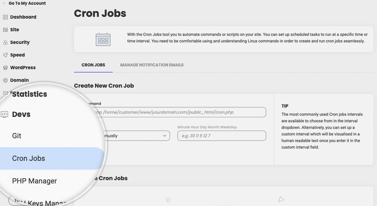
Task: Open the interval dropdown chevron
Action: 165,135
